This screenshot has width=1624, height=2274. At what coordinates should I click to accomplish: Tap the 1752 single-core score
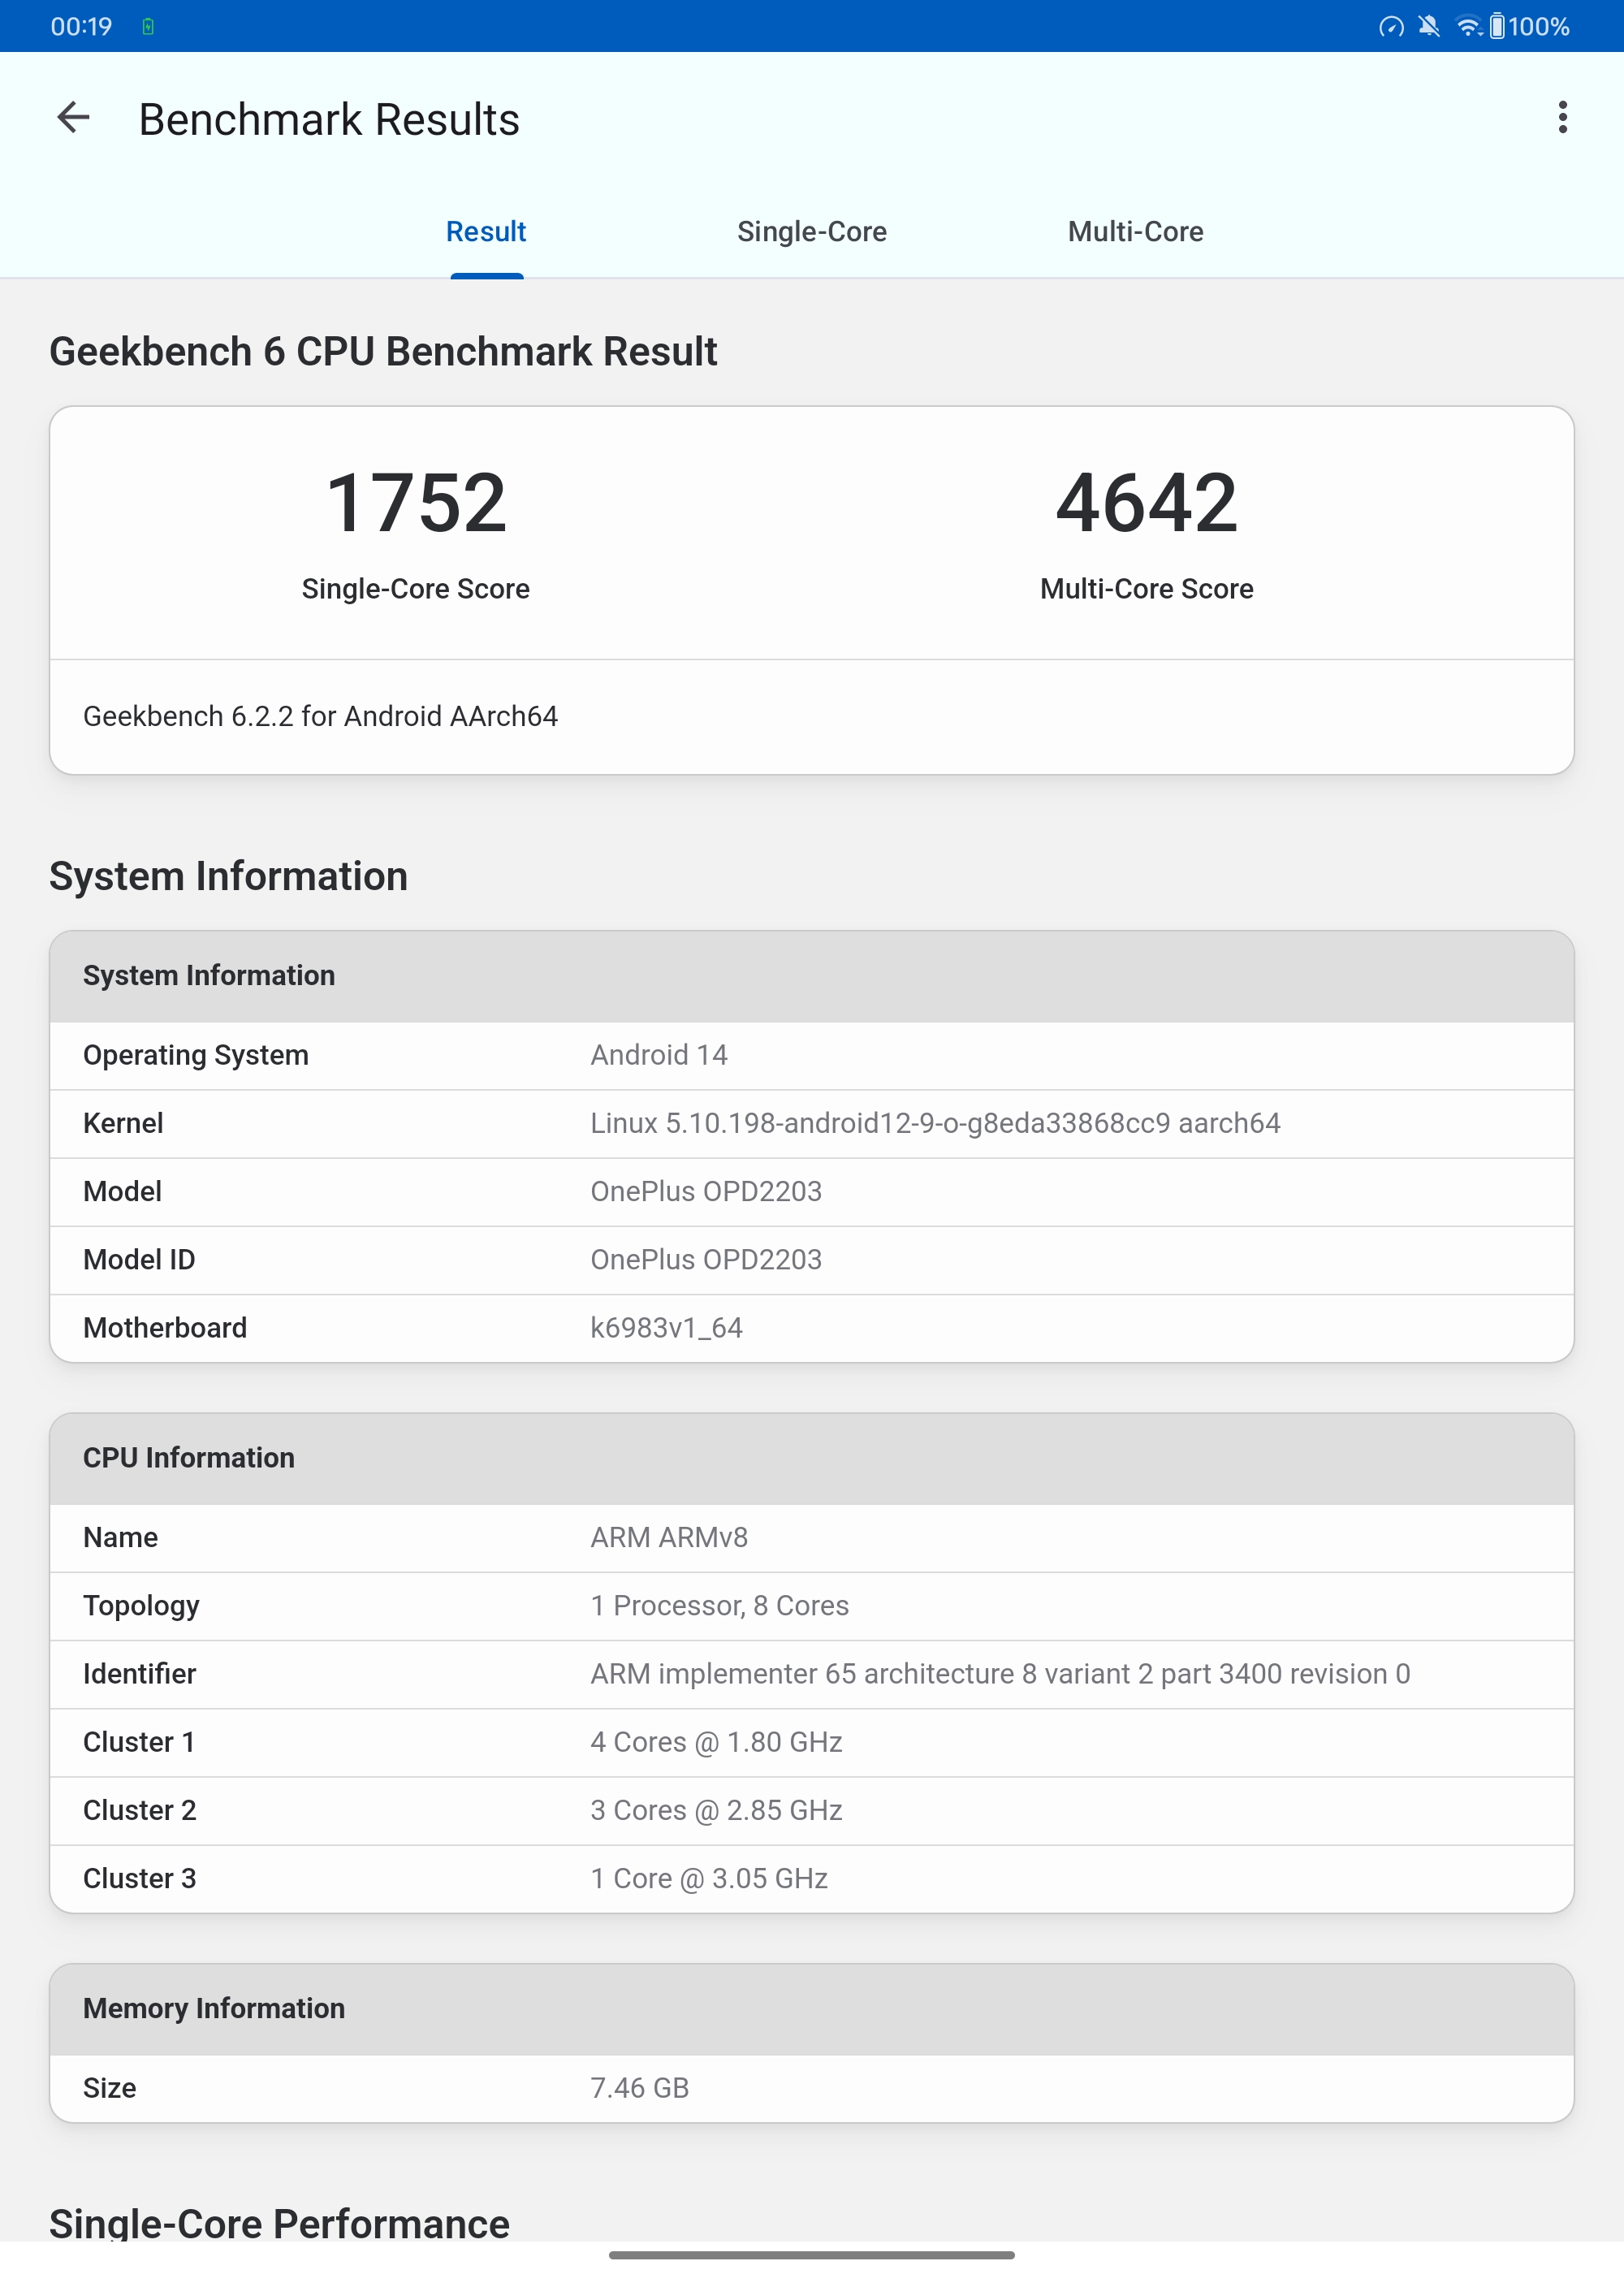tap(416, 503)
